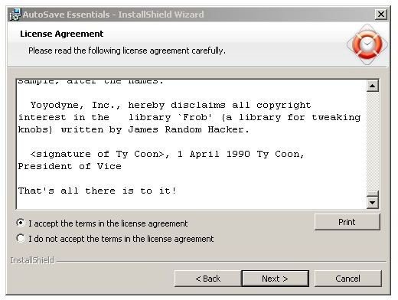Click the AutoSave lifebuoy logo
The image size is (398, 300).
point(367,44)
